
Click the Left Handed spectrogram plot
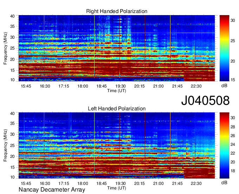117,145
